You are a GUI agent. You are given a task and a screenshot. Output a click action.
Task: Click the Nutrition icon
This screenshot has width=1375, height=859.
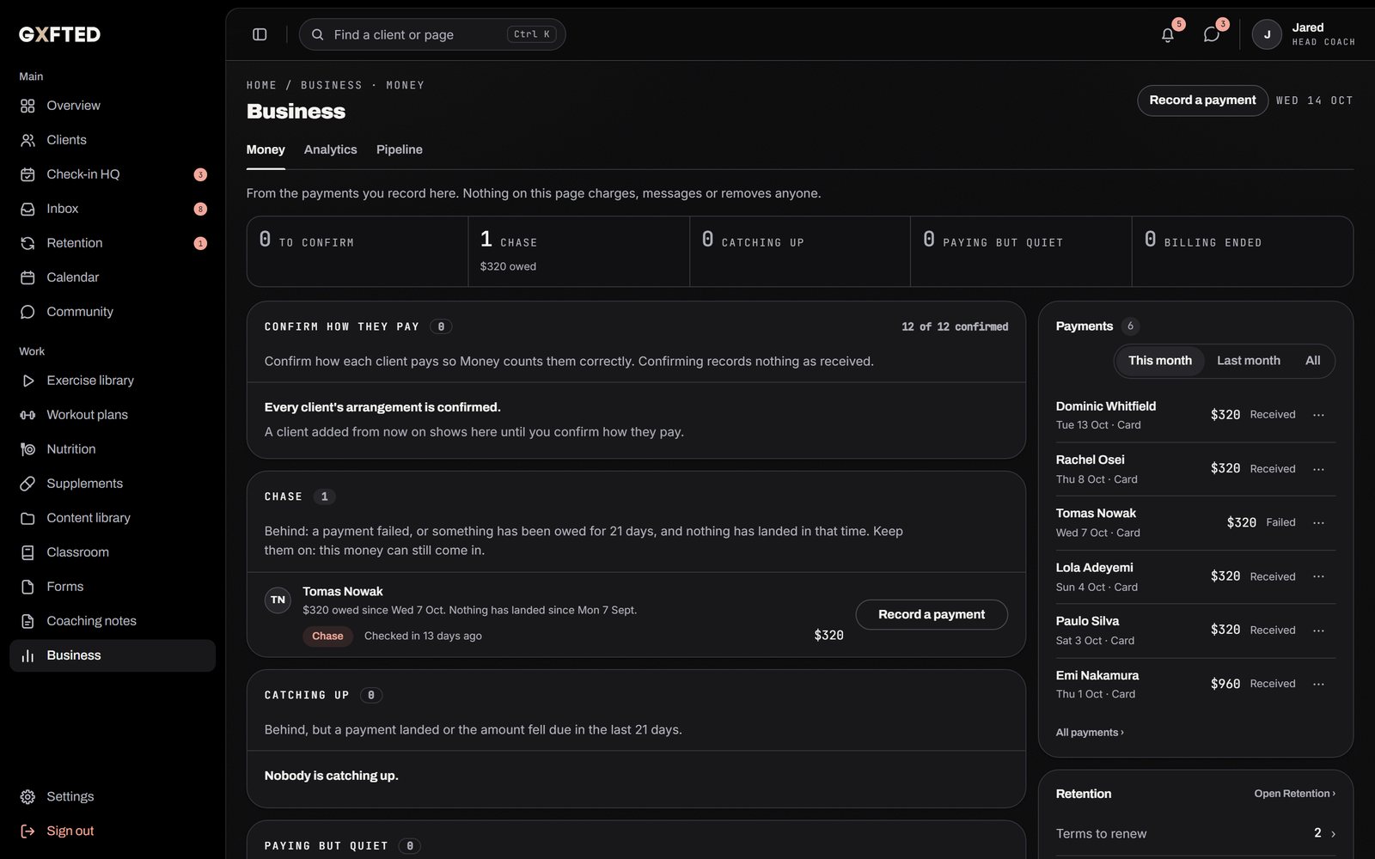[27, 449]
